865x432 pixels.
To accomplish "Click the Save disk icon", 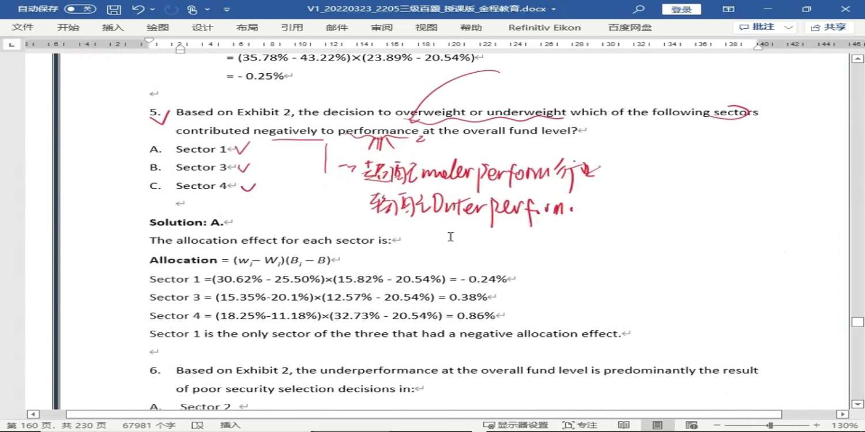I will (x=114, y=9).
